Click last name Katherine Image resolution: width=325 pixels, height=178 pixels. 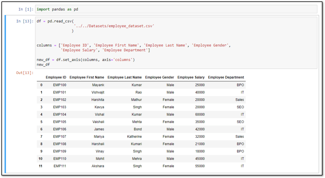135,136
